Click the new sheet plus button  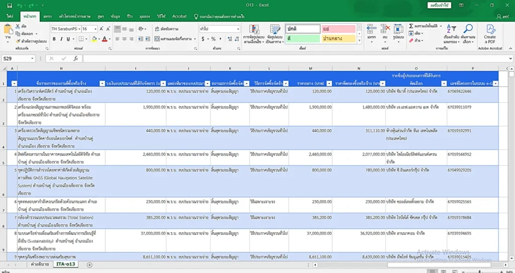click(90, 264)
